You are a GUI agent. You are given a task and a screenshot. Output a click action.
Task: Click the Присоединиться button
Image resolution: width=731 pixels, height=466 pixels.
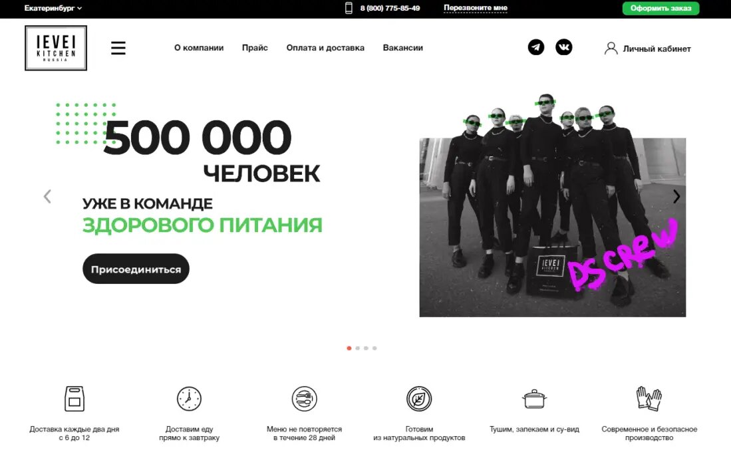point(136,269)
